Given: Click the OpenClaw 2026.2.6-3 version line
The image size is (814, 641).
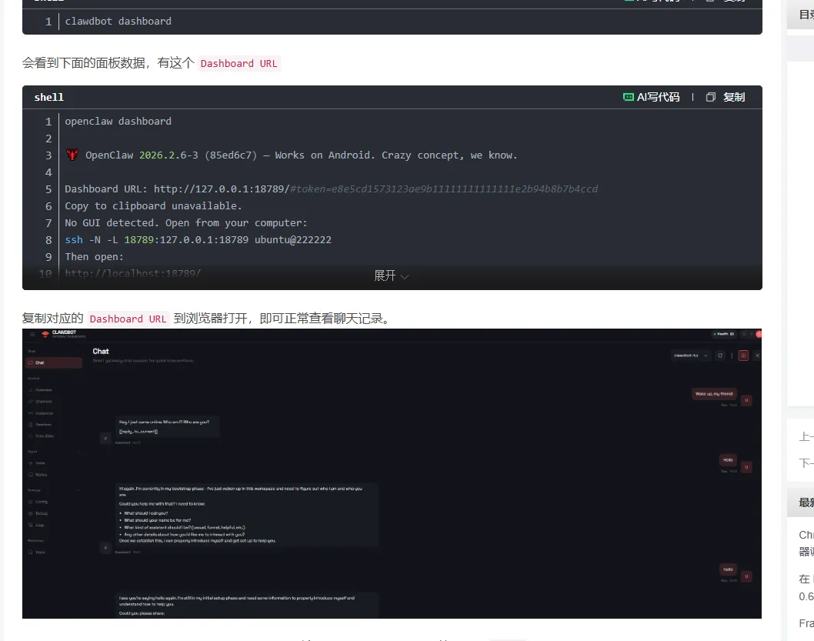Looking at the screenshot, I should (x=292, y=155).
